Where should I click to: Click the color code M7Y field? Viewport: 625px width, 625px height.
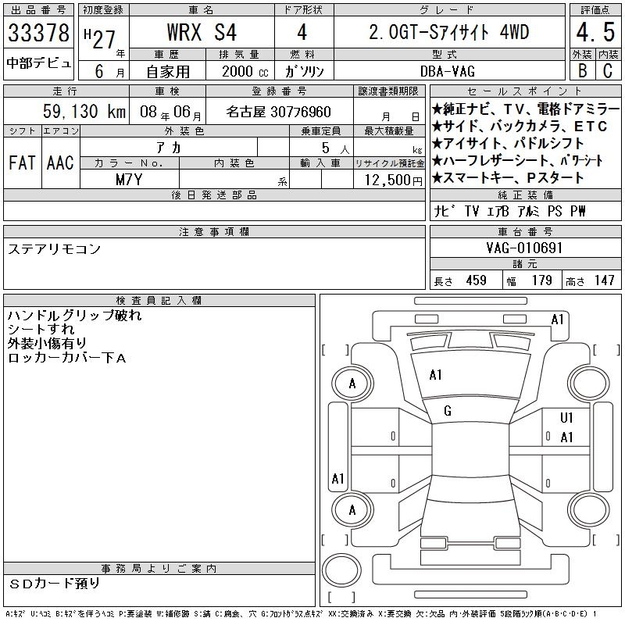129,180
